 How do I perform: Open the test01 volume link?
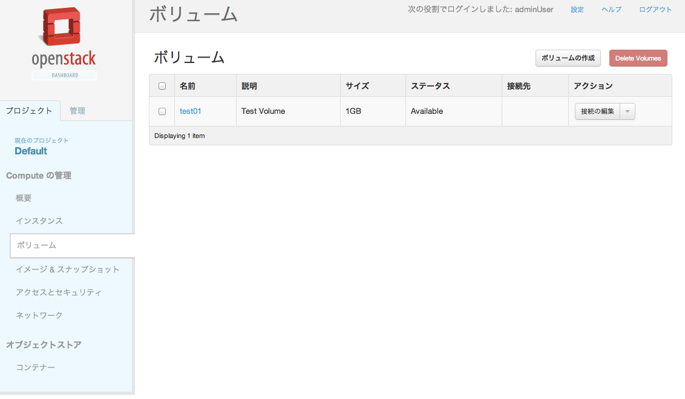(190, 111)
